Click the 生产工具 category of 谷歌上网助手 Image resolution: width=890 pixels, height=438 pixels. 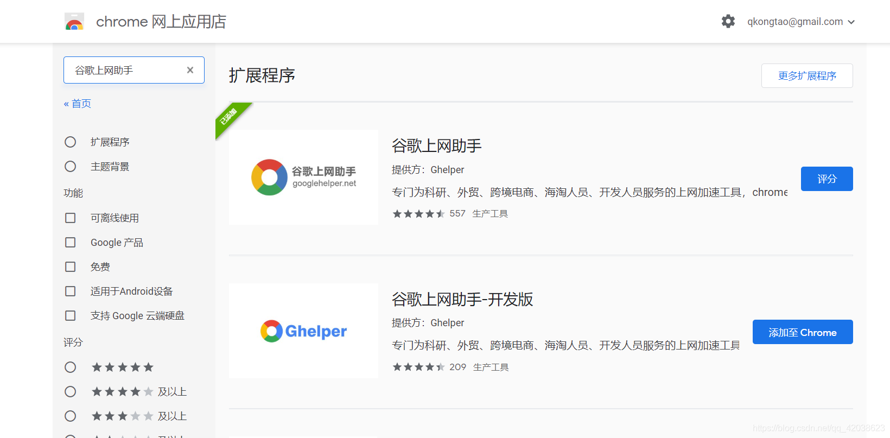coord(490,214)
